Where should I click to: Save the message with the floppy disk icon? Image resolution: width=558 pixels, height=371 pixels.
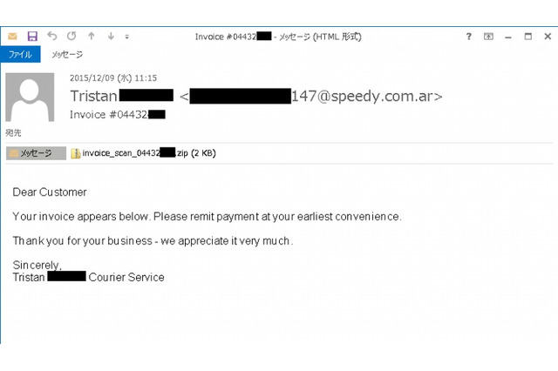(x=32, y=37)
